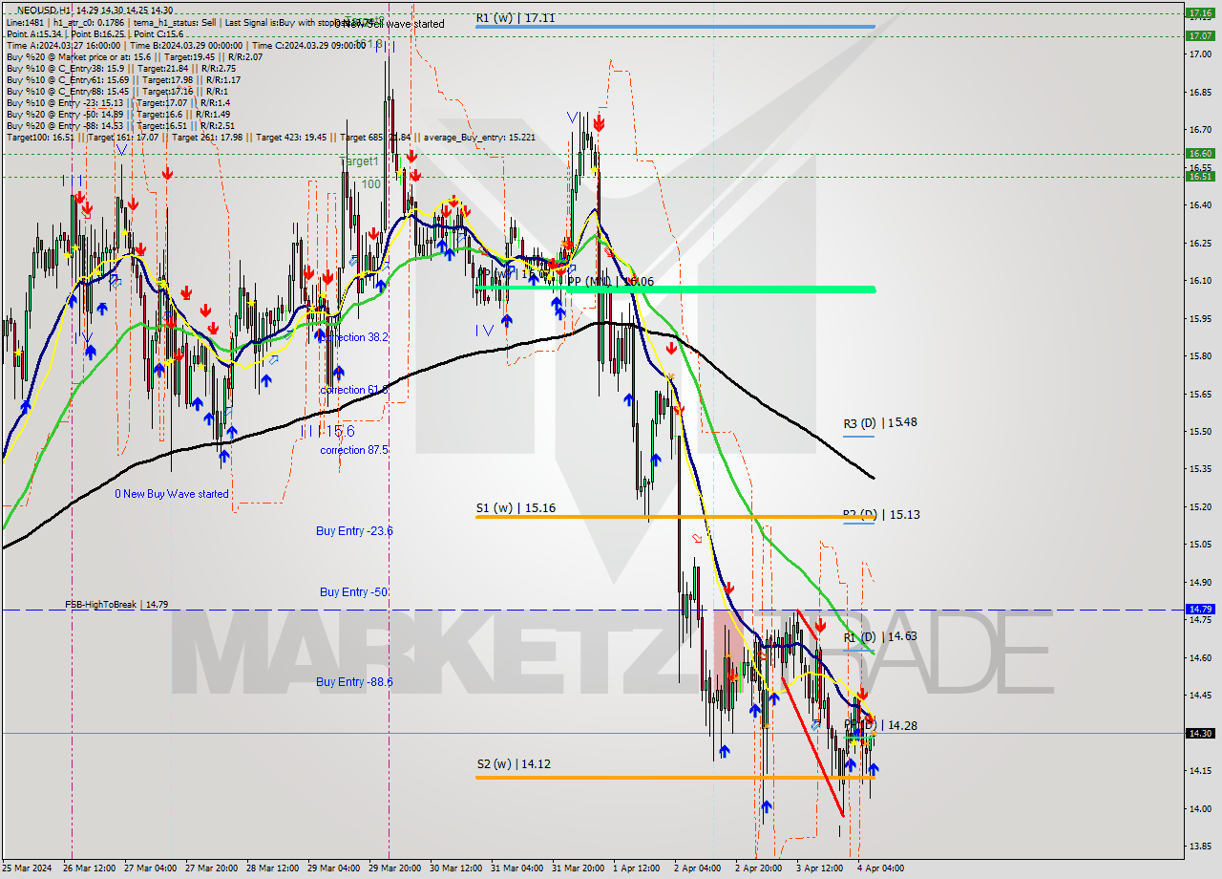This screenshot has height=879, width=1222.
Task: Click the blue 14.79 price tag
Action: (1200, 609)
